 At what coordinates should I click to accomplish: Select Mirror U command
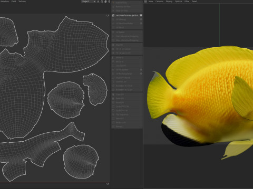click(127, 58)
